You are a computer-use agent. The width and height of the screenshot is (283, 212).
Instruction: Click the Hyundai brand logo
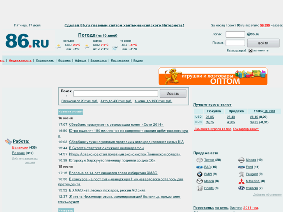click(x=241, y=188)
